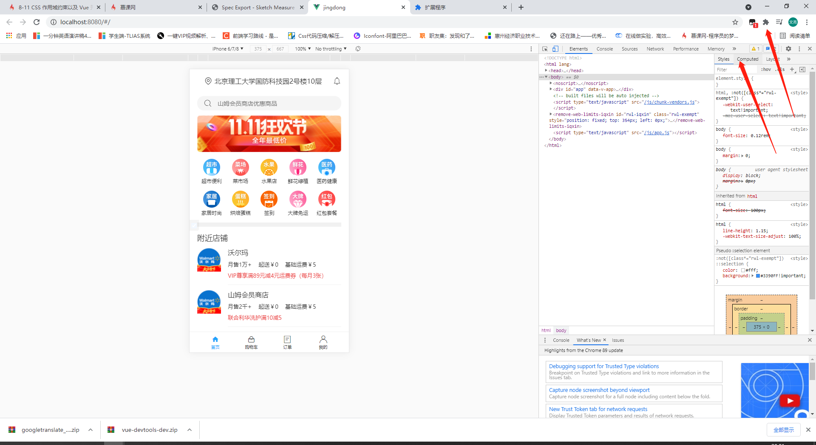The height and width of the screenshot is (445, 816).
Task: Switch to the Sources panel tab
Action: [629, 49]
